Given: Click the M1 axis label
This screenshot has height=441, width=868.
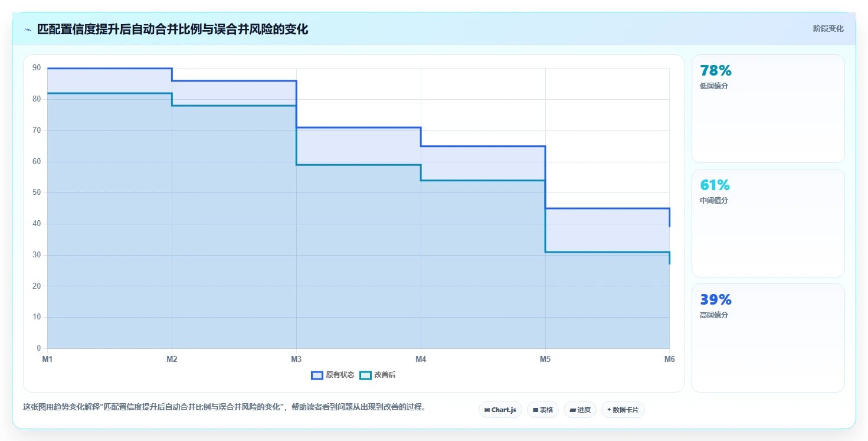Looking at the screenshot, I should coord(47,359).
